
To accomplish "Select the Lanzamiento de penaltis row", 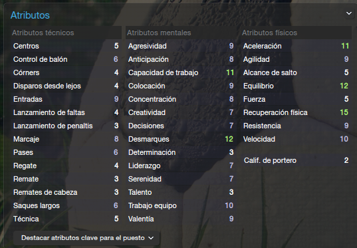I will 66,126.
